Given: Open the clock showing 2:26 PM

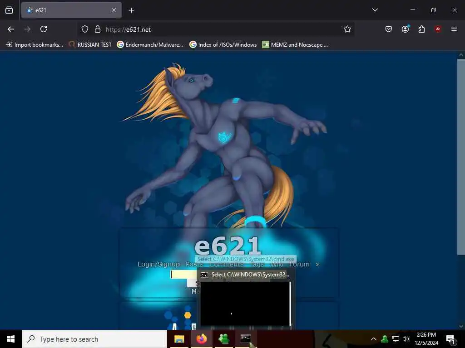Looking at the screenshot, I should (x=426, y=339).
